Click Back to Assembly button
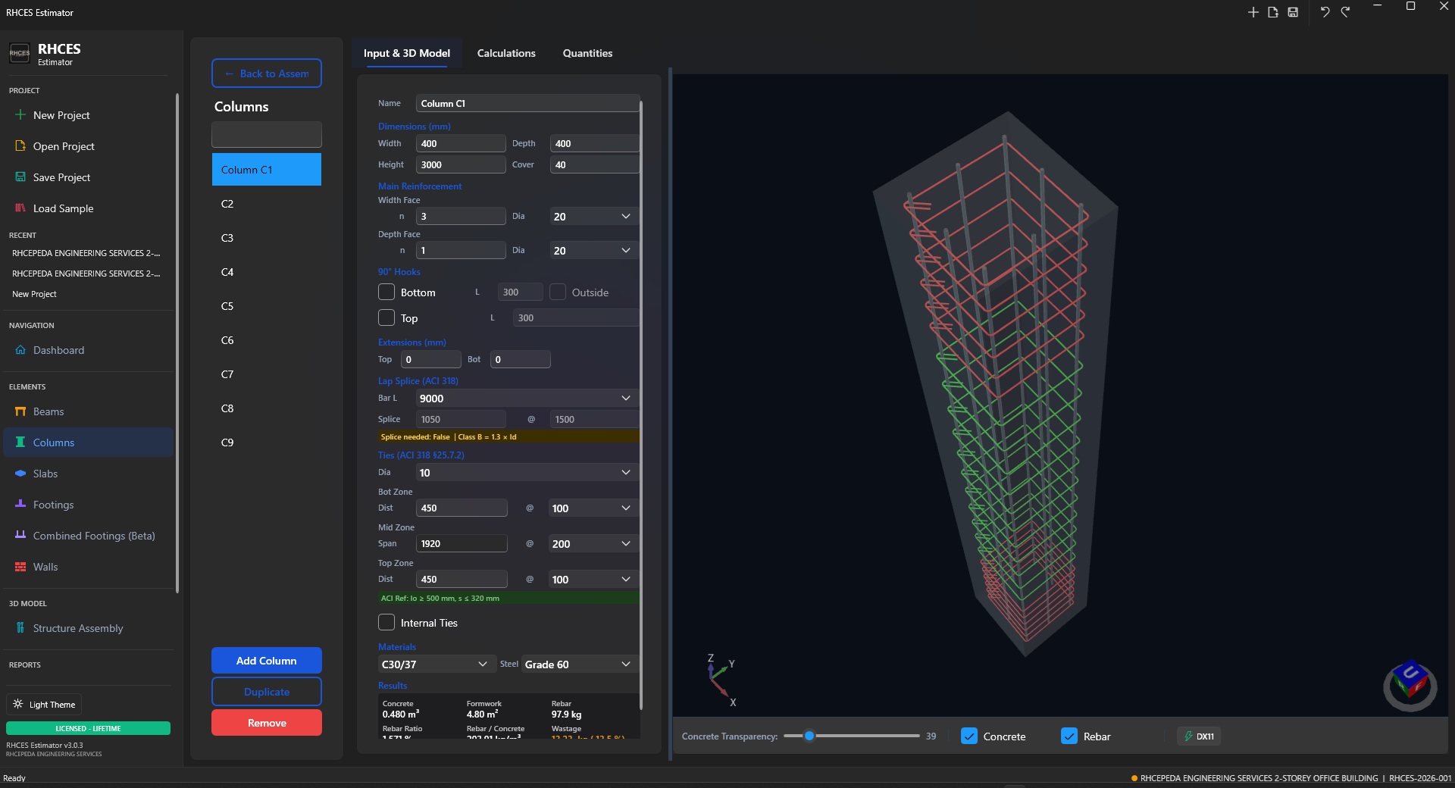The image size is (1455, 788). pyautogui.click(x=267, y=73)
